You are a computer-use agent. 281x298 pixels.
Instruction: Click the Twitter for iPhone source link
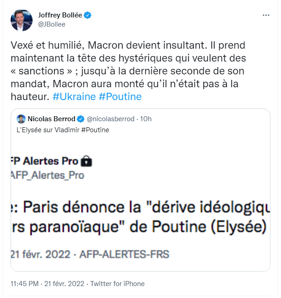pyautogui.click(x=118, y=283)
